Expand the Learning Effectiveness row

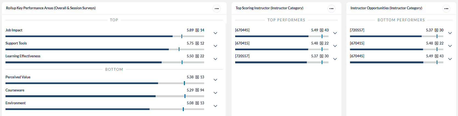click(x=215, y=59)
